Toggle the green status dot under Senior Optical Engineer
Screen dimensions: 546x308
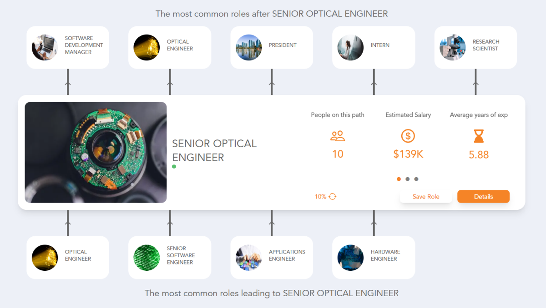(174, 167)
